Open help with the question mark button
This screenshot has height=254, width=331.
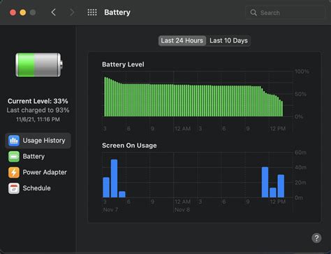(x=316, y=238)
